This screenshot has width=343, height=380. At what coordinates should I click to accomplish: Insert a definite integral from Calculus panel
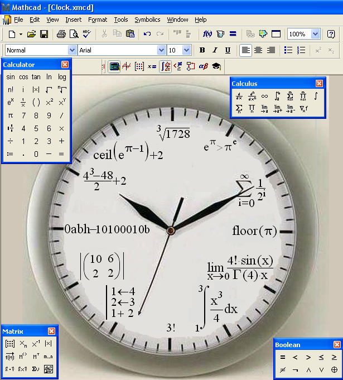pos(277,96)
